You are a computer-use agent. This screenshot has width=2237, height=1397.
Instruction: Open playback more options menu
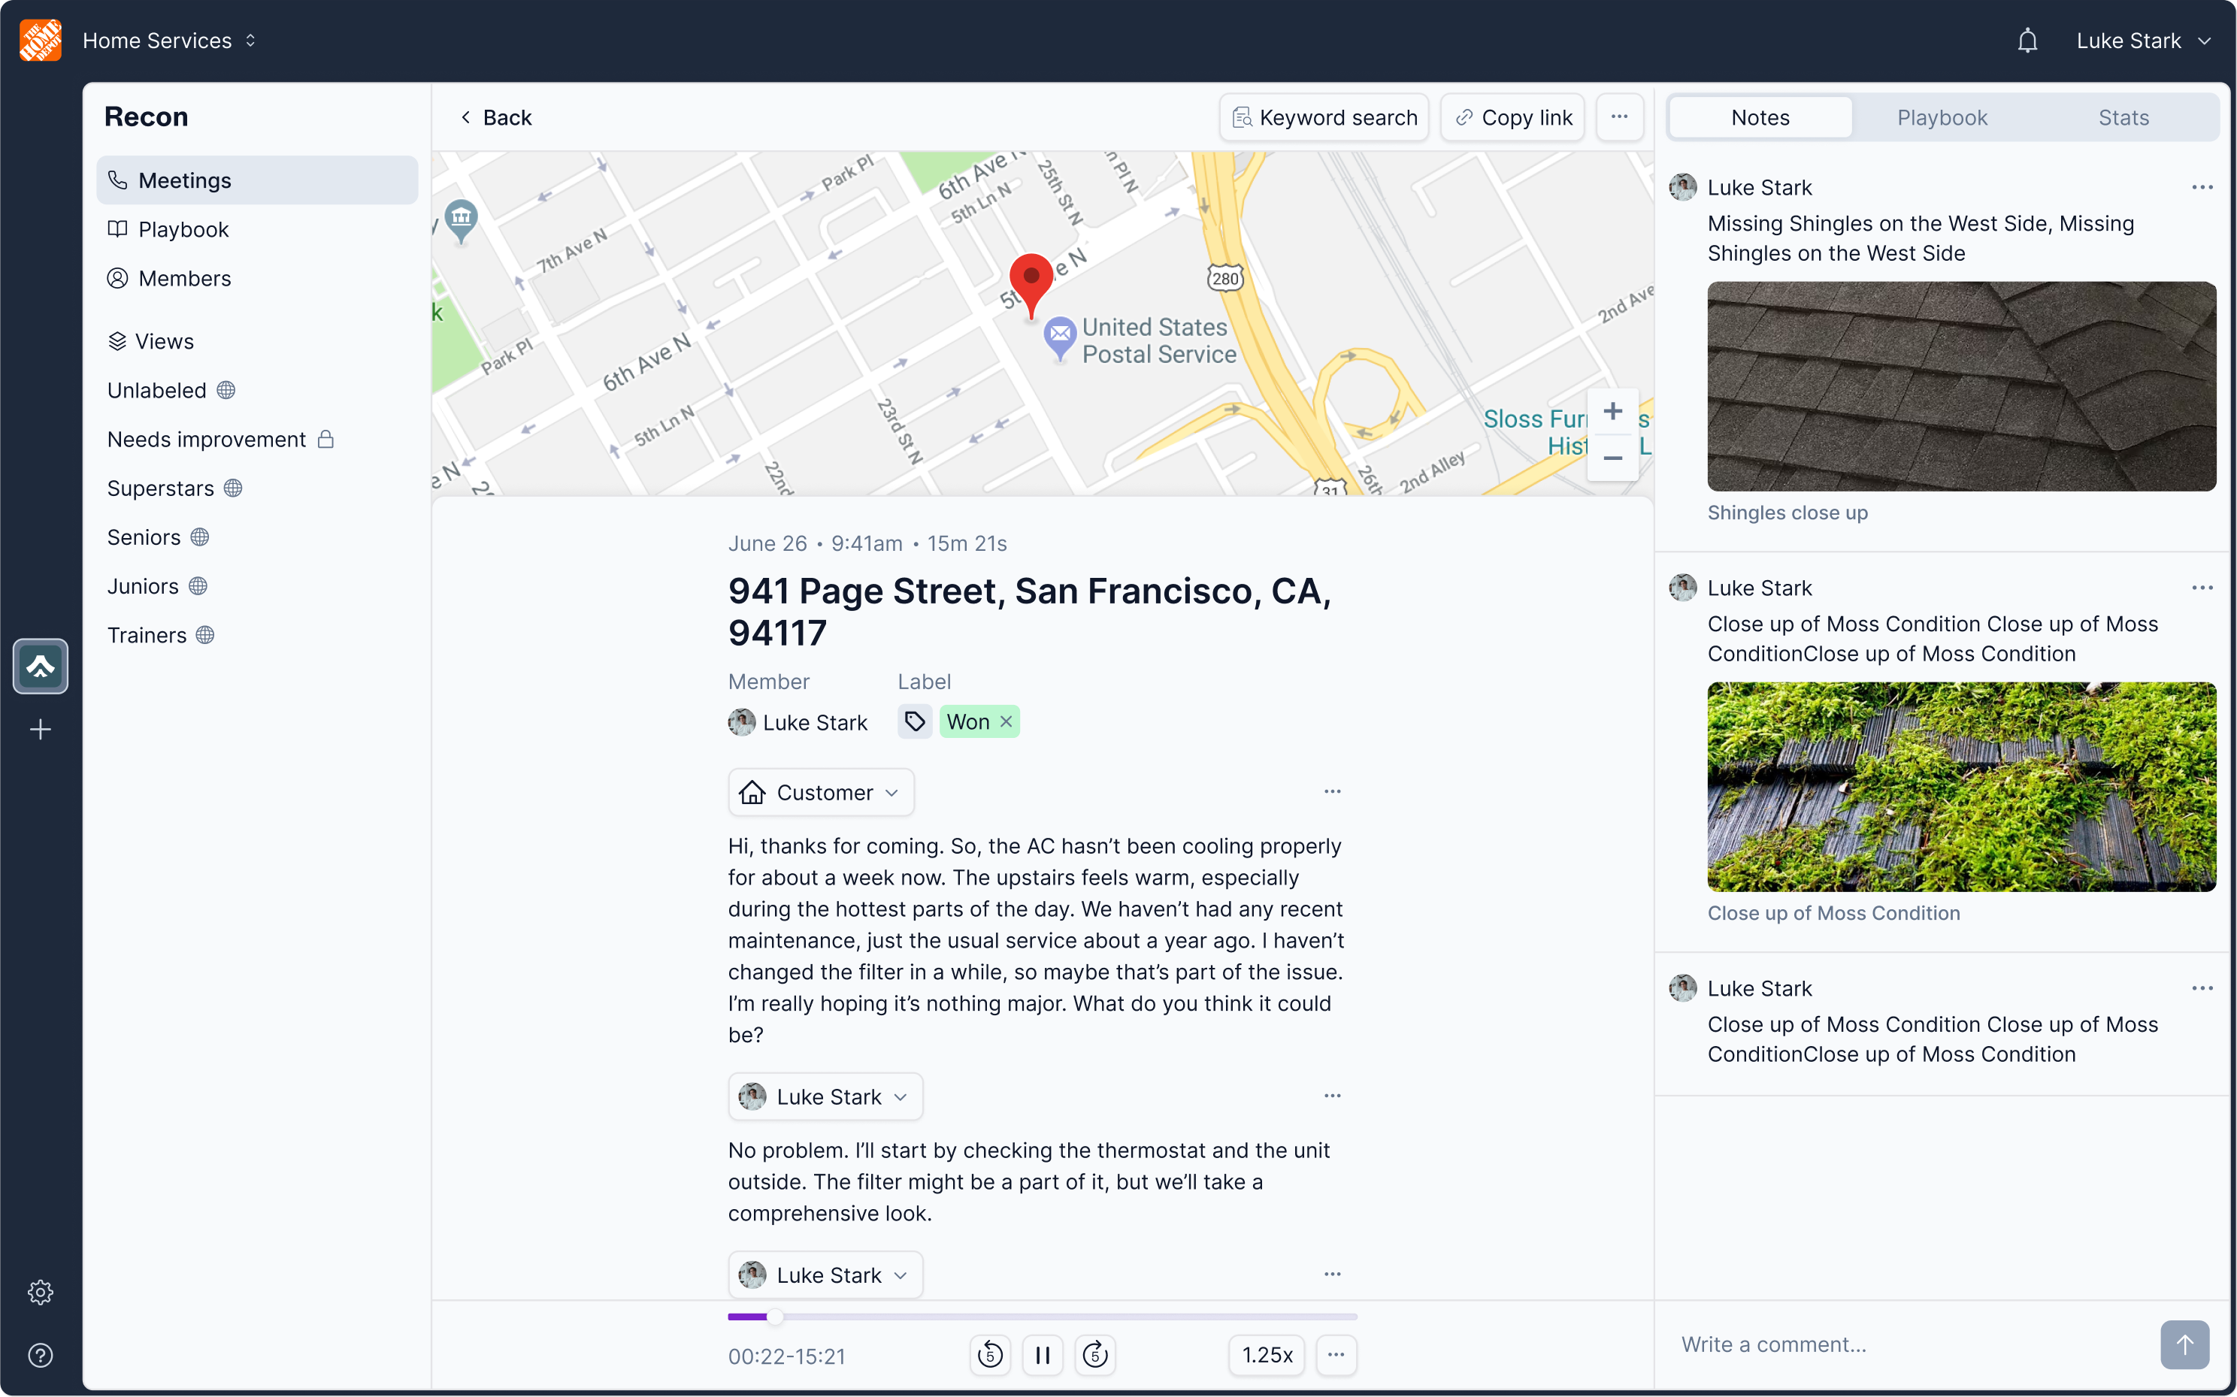click(x=1336, y=1354)
